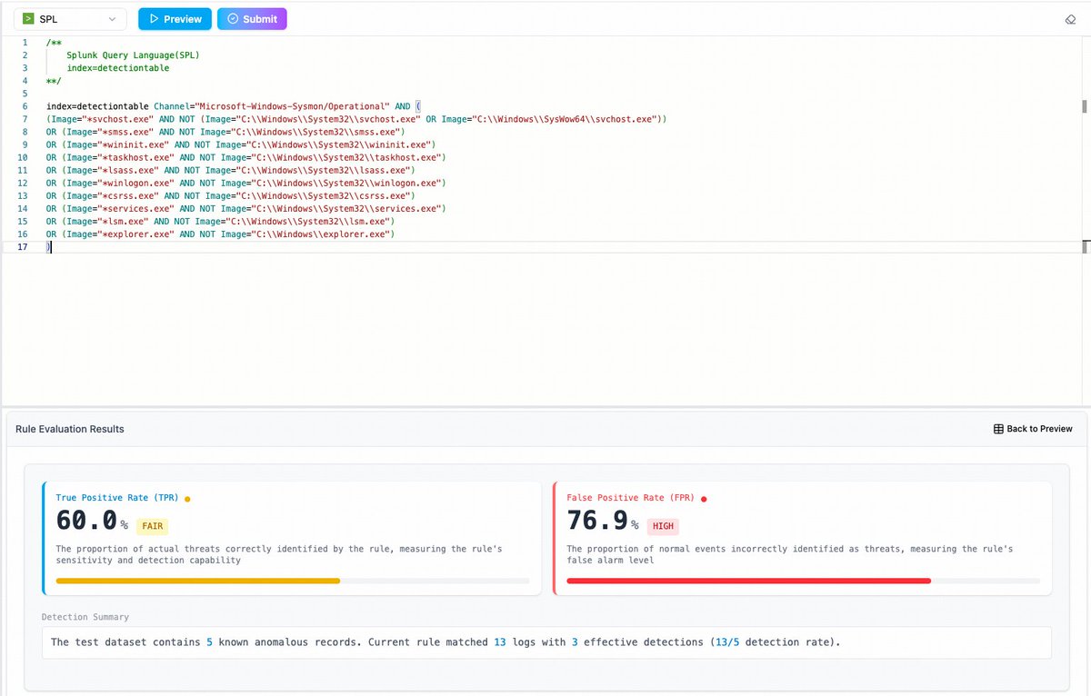Click the red False Positive Rate progress bar
Viewport: 1091px width, 696px height.
(x=749, y=581)
